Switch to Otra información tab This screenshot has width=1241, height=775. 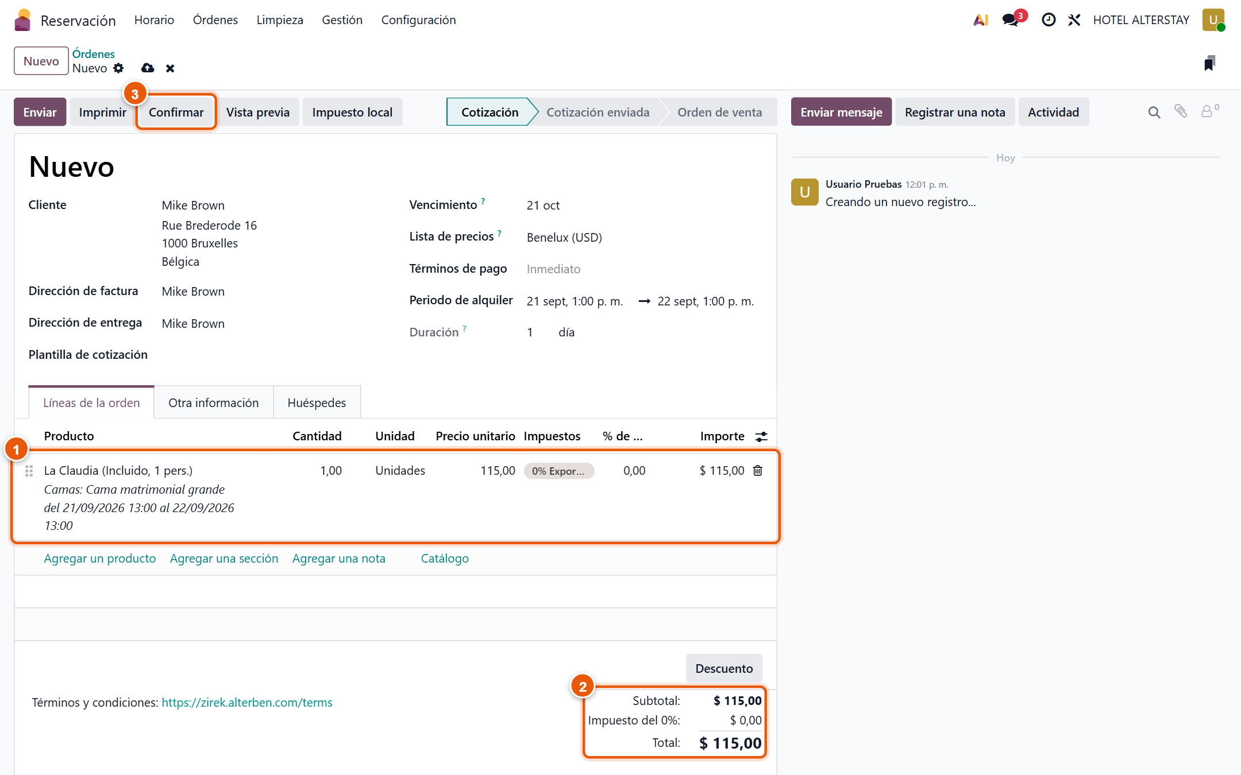[x=214, y=402]
